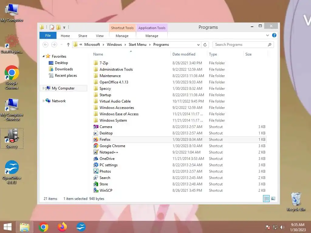Viewport: 311px width, 233px height.
Task: Go up one folder level
Action: point(68,45)
